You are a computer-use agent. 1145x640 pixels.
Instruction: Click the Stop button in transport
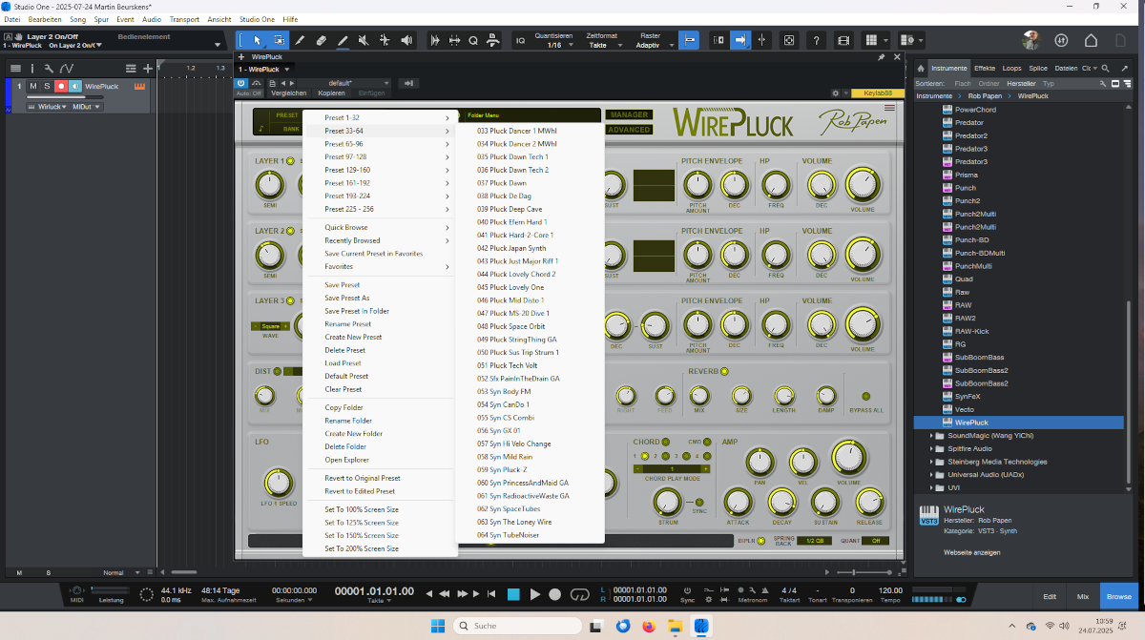tap(513, 594)
